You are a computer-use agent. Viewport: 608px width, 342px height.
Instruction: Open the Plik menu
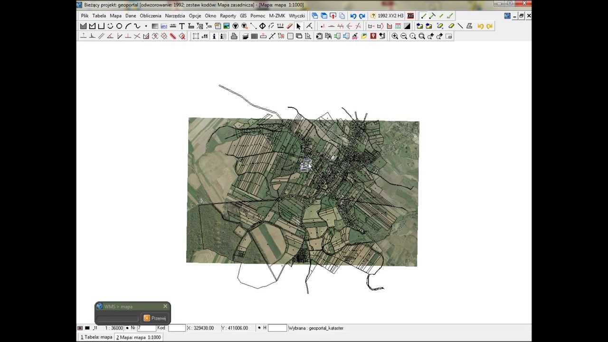pos(85,16)
